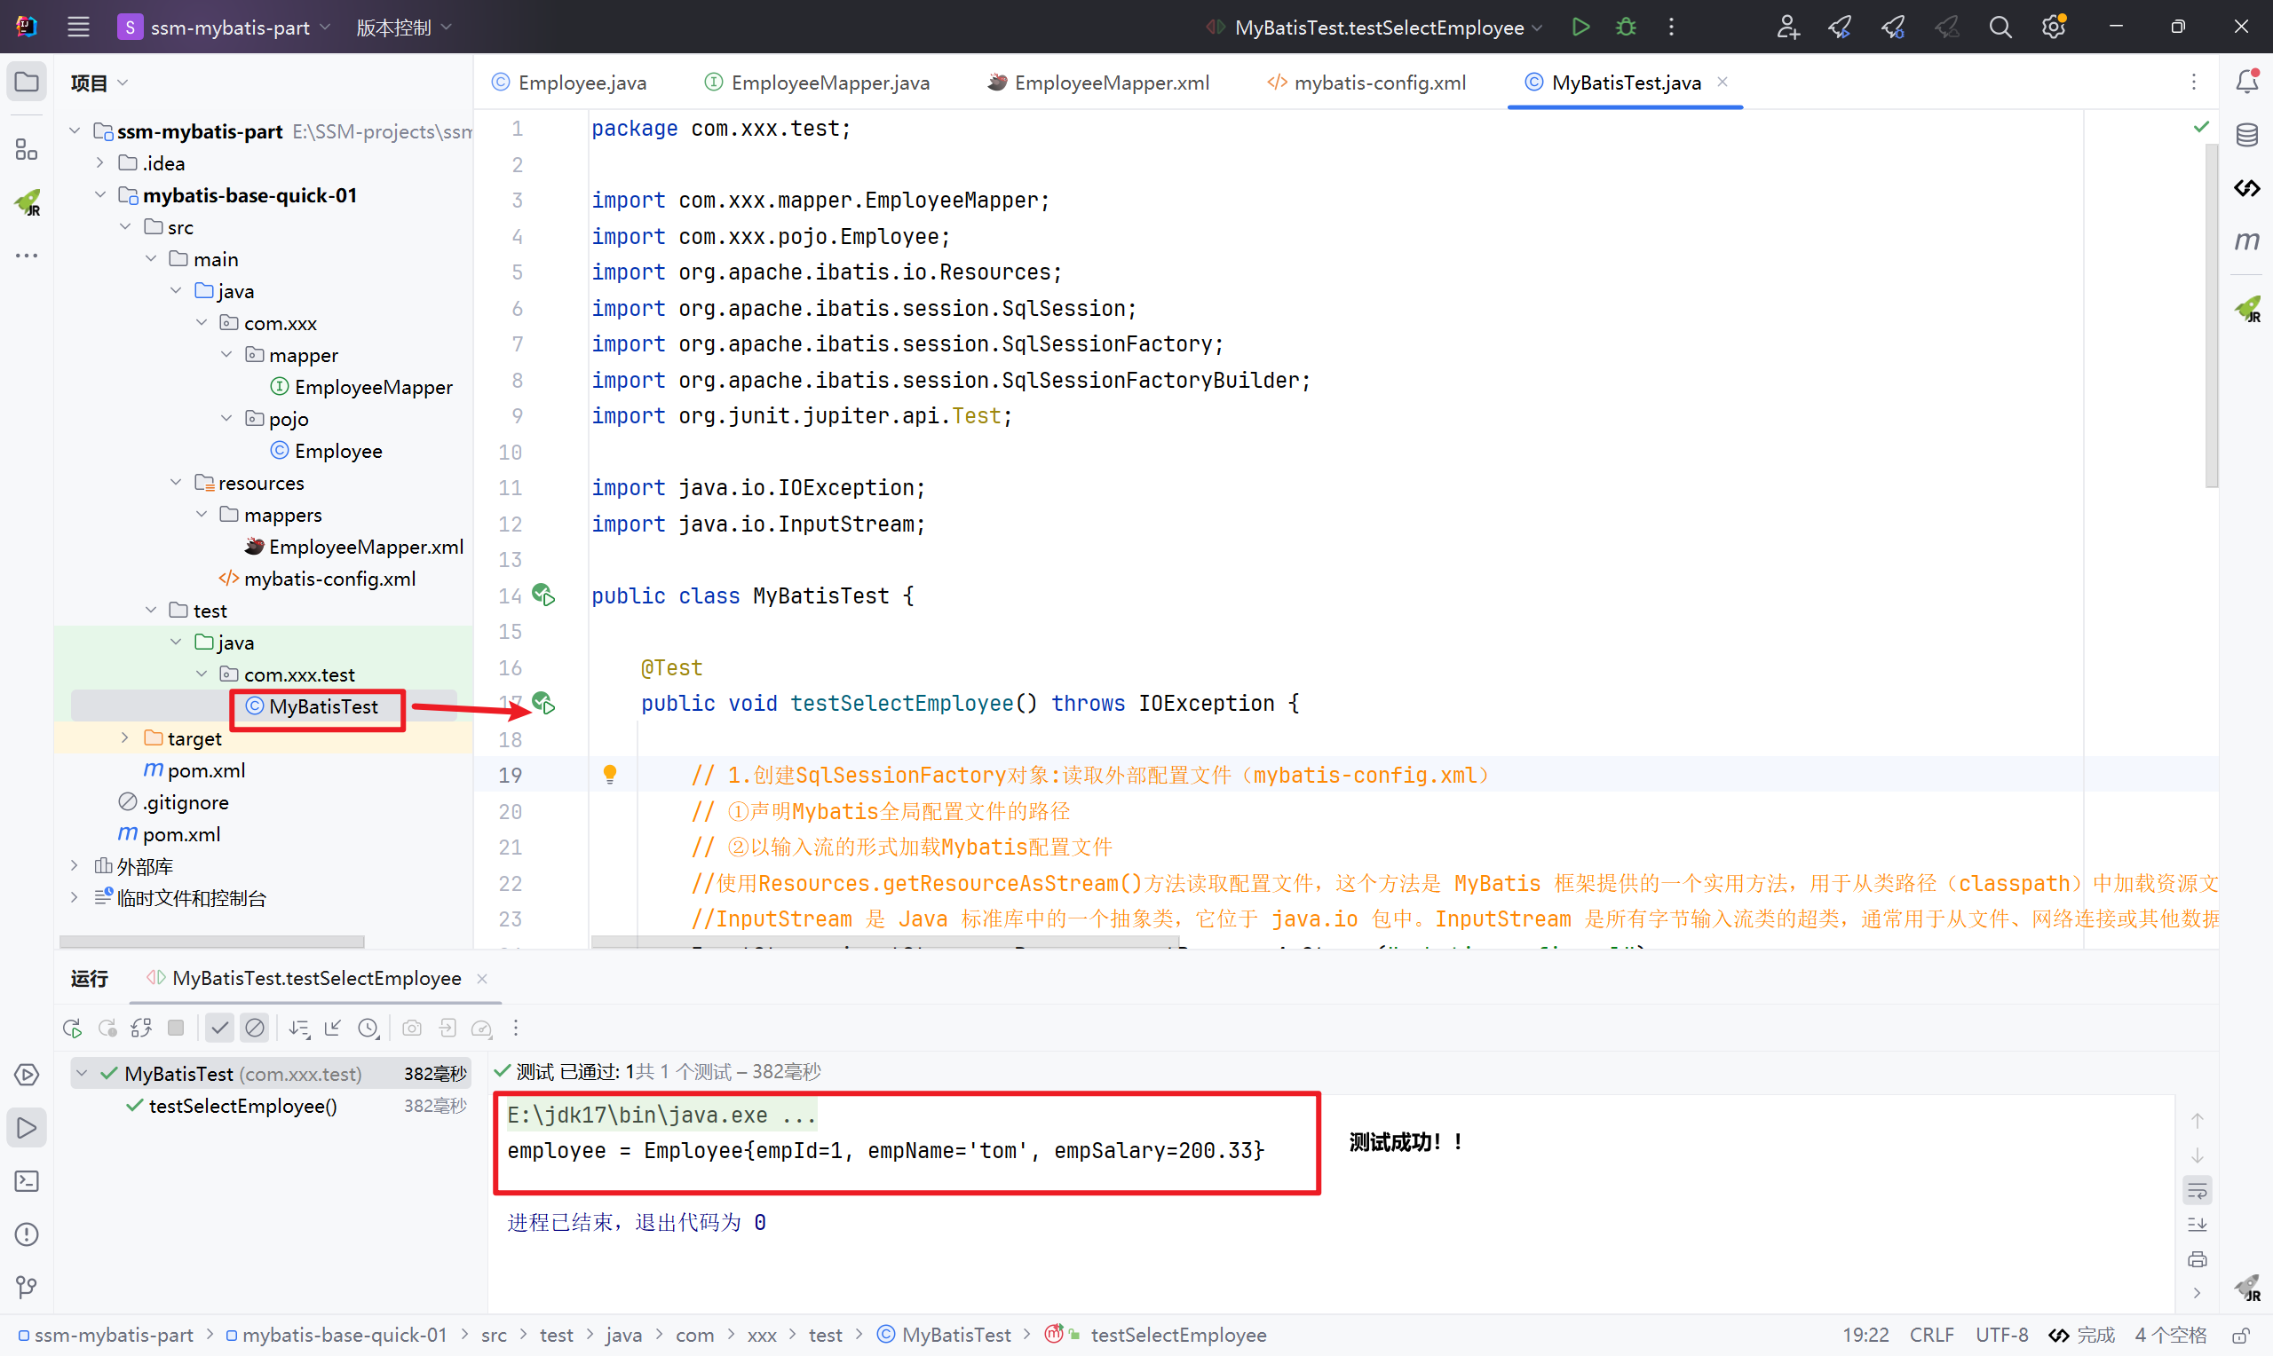Collapse the mybatis-base-quick-01 module folder

[x=99, y=195]
